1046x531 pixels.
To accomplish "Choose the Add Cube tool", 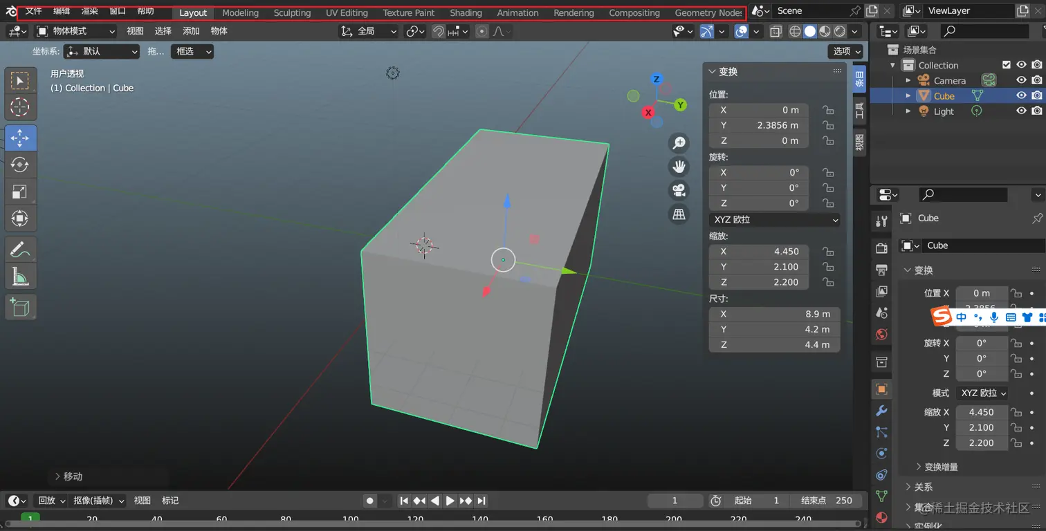I will [x=20, y=306].
